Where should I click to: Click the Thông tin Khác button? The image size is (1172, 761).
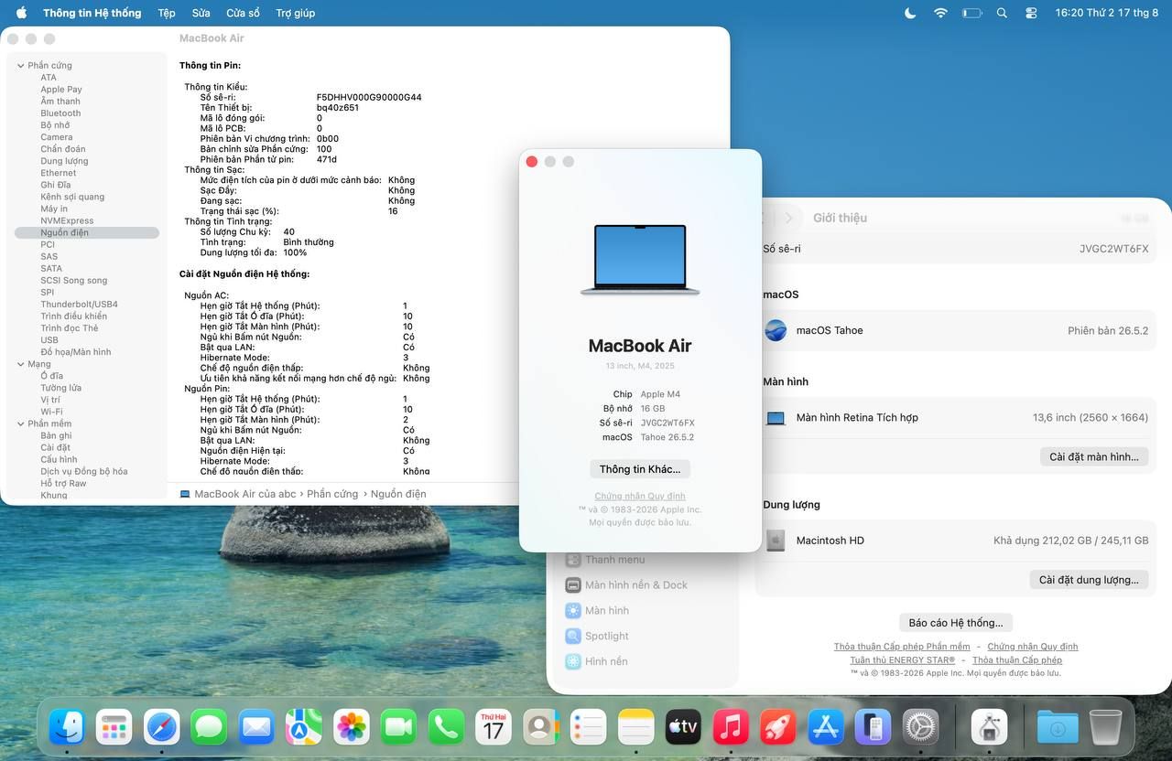point(640,469)
